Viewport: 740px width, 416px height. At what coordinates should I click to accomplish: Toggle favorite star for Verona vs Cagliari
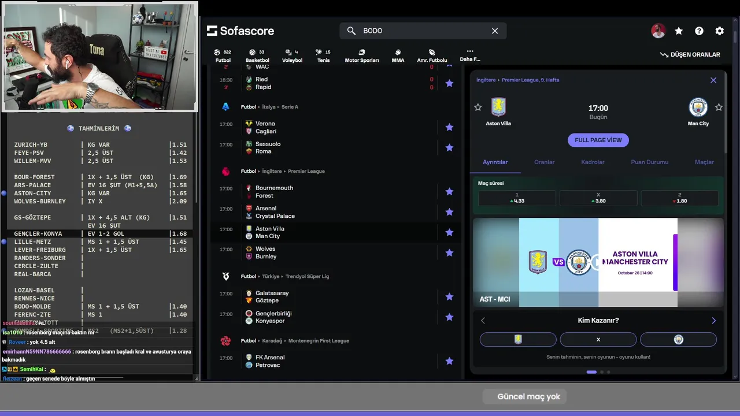point(449,127)
